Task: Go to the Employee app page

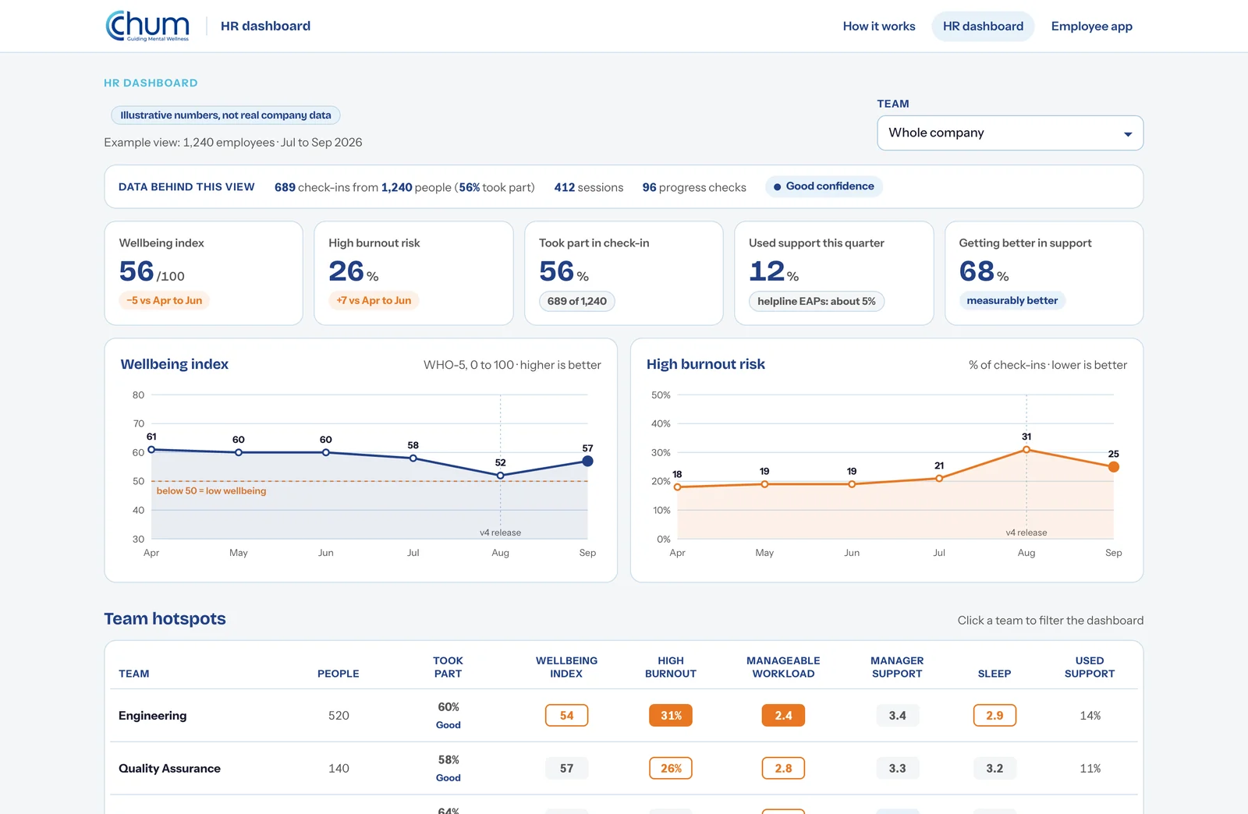Action: [1091, 27]
